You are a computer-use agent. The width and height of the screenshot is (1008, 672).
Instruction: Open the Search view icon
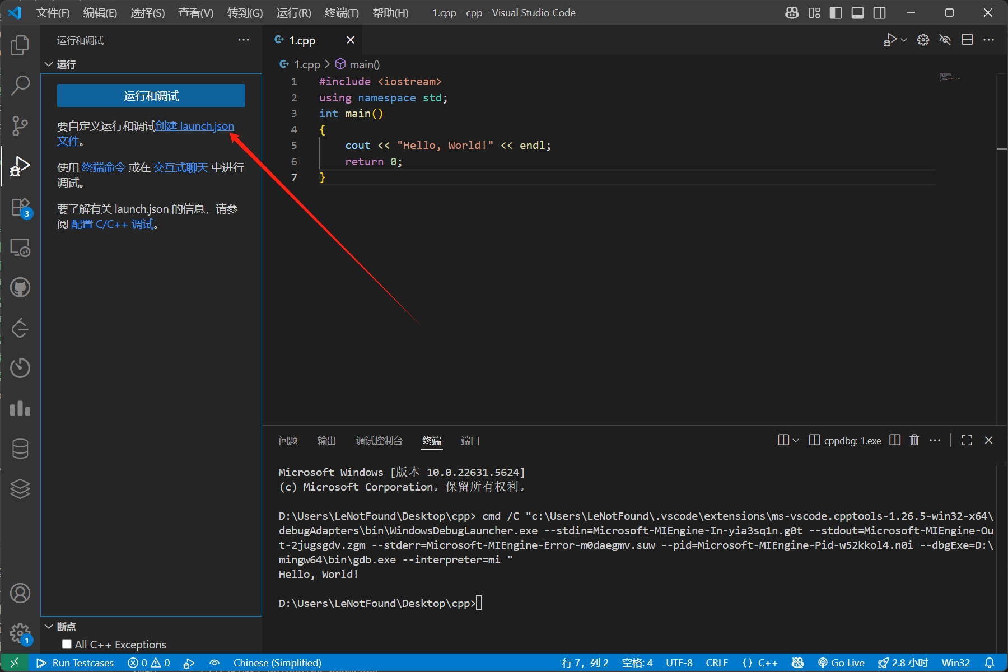pos(20,86)
